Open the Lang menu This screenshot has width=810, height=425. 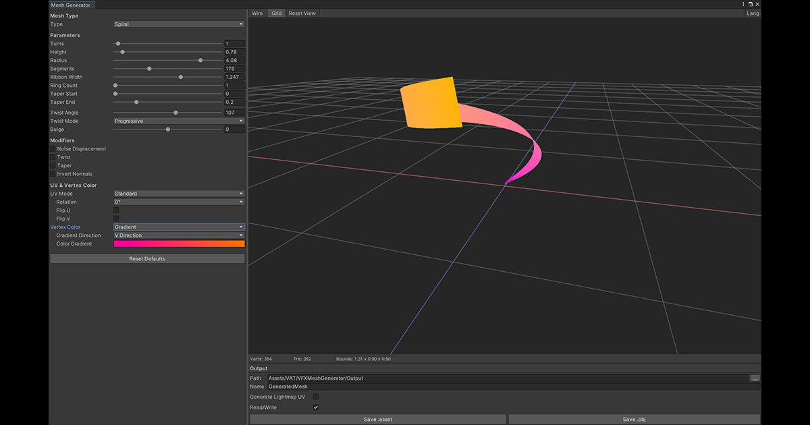point(753,13)
